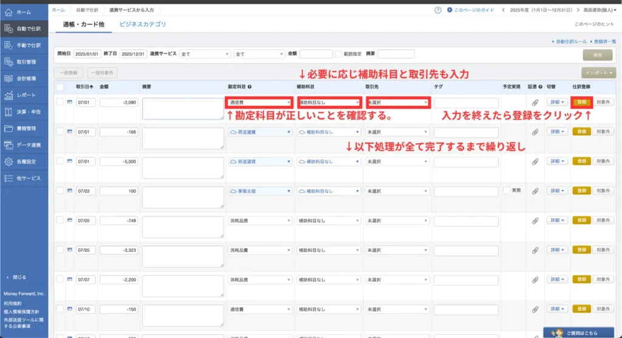The image size is (622, 338).
Task: Toggle the select-all checkbox in table header
Action: click(60, 87)
